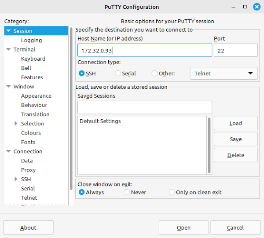
Task: Open the SSH settings category
Action: click(26, 179)
